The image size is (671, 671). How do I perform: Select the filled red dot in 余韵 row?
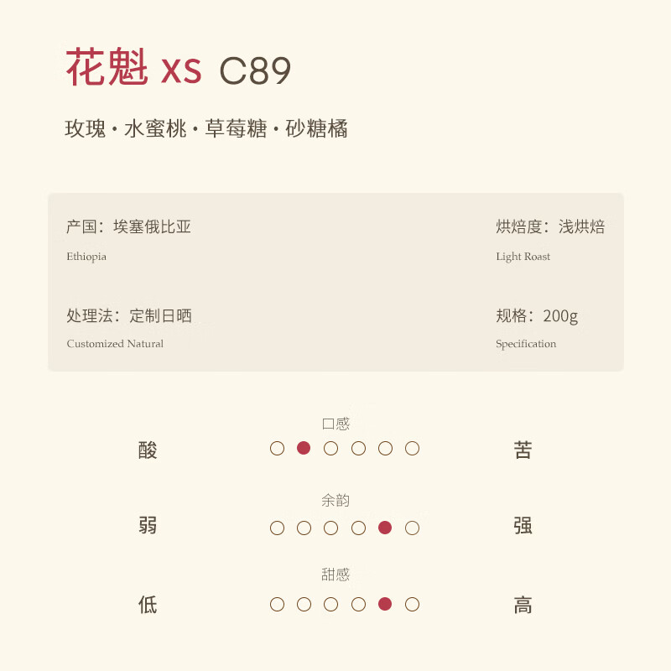coord(385,528)
